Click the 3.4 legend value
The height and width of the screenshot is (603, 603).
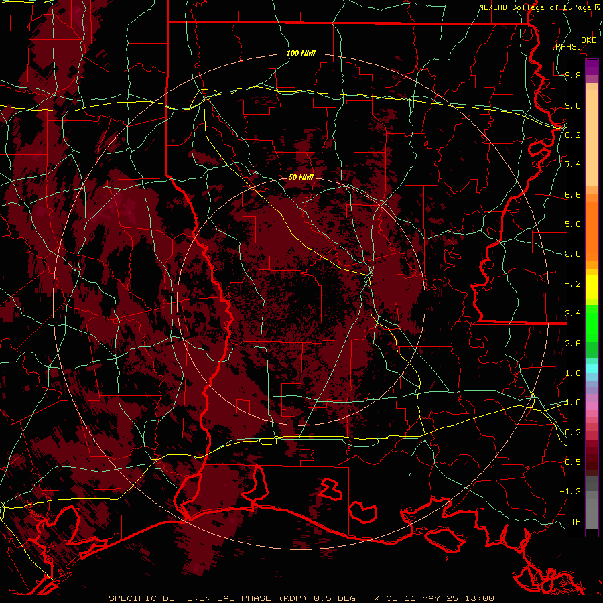(573, 314)
